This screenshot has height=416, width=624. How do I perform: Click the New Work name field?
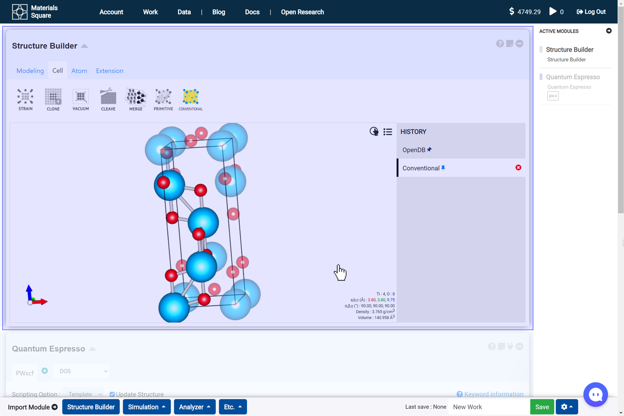[488, 407]
